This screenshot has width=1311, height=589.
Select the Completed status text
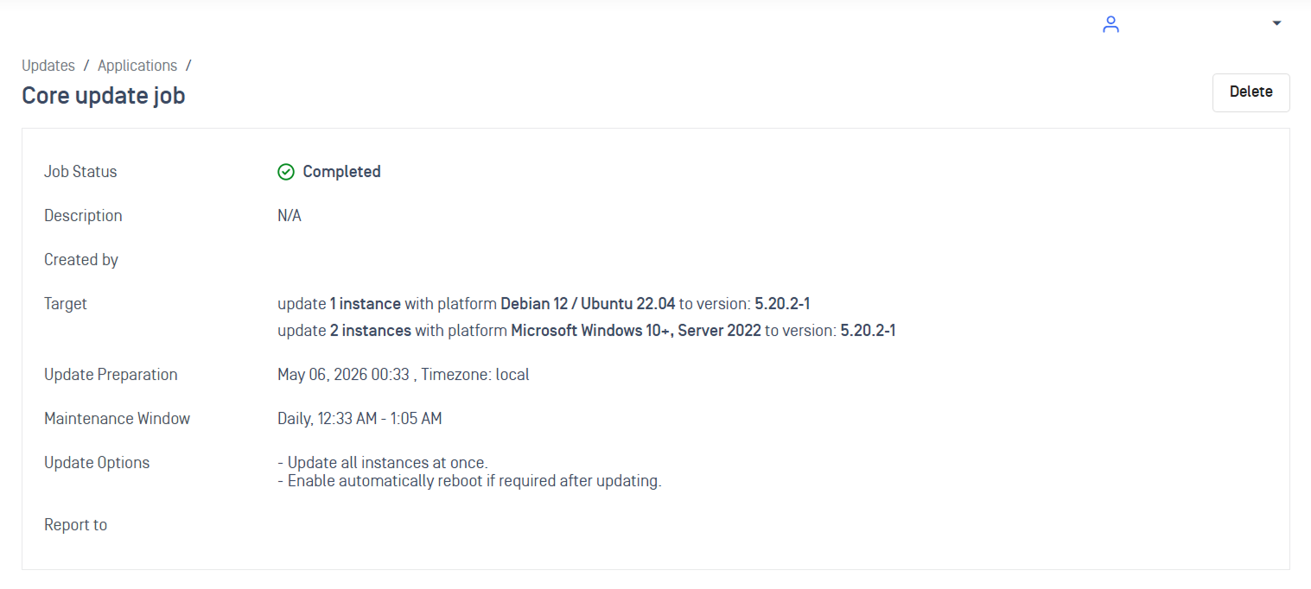[x=341, y=172]
